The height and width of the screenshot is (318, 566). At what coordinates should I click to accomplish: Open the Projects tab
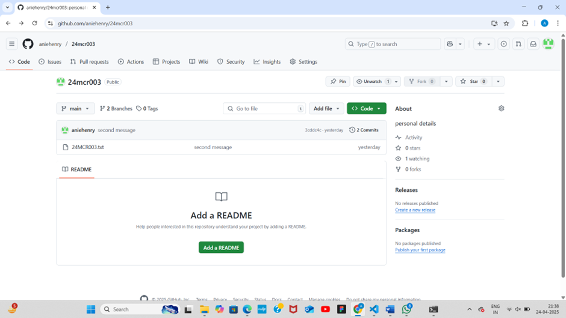166,62
